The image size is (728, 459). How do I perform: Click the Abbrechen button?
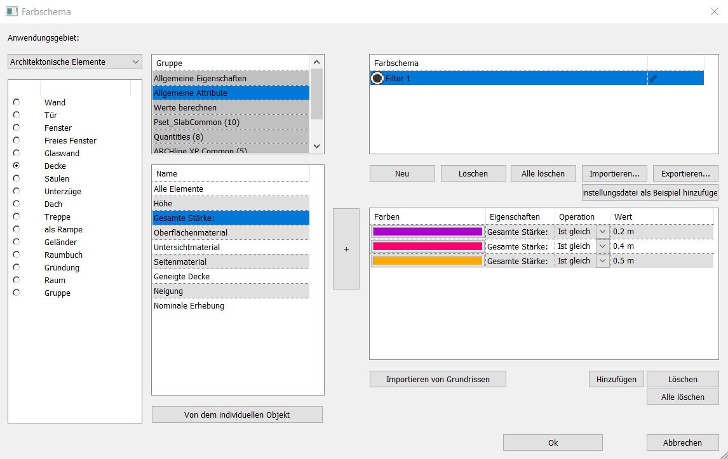tap(682, 442)
